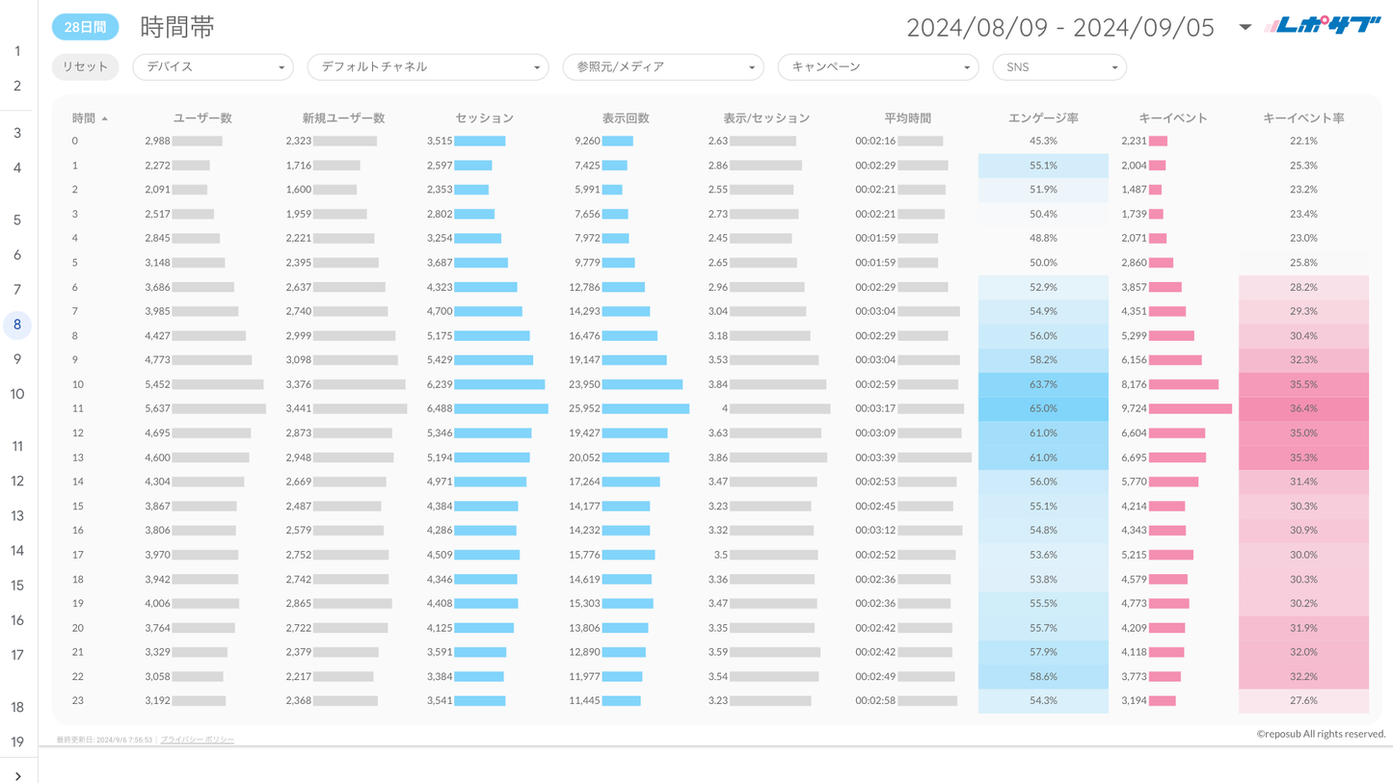Open the date range dropdown arrow
Viewport: 1393px width, 783px height.
coord(1245,27)
